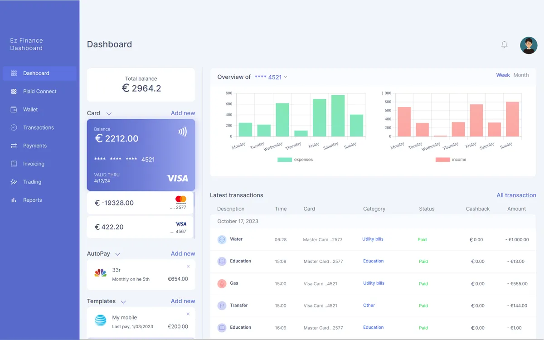Image resolution: width=544 pixels, height=340 pixels.
Task: Click the Trading chart icon
Action: [14, 182]
